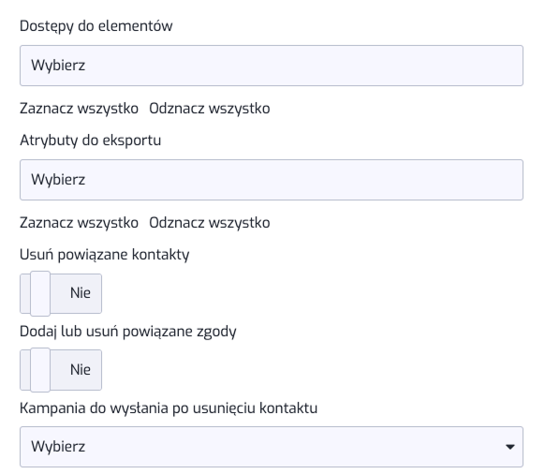This screenshot has width=545, height=474.
Task: Click the Nie text in Usuń powiązane kontakty switch
Action: [81, 293]
